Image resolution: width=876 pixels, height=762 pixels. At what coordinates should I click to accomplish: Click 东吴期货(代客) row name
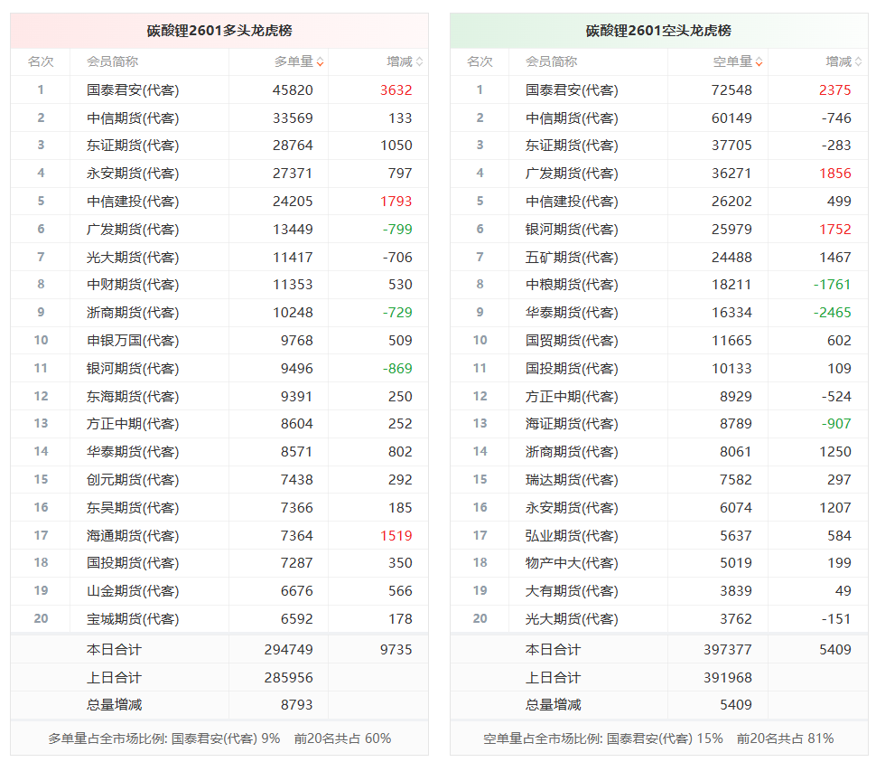coord(133,508)
